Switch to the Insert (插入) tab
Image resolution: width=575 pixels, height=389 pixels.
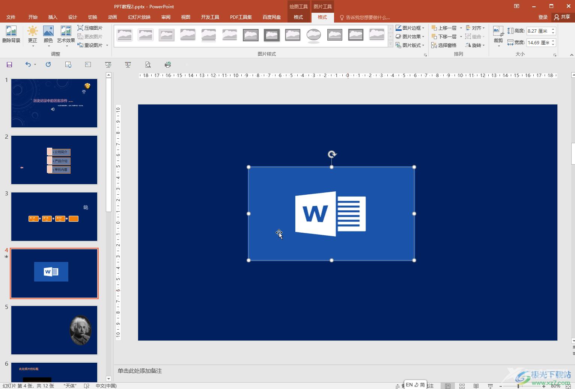pyautogui.click(x=53, y=17)
